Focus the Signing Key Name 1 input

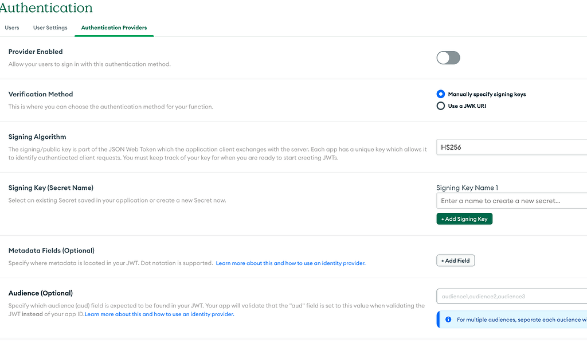510,201
